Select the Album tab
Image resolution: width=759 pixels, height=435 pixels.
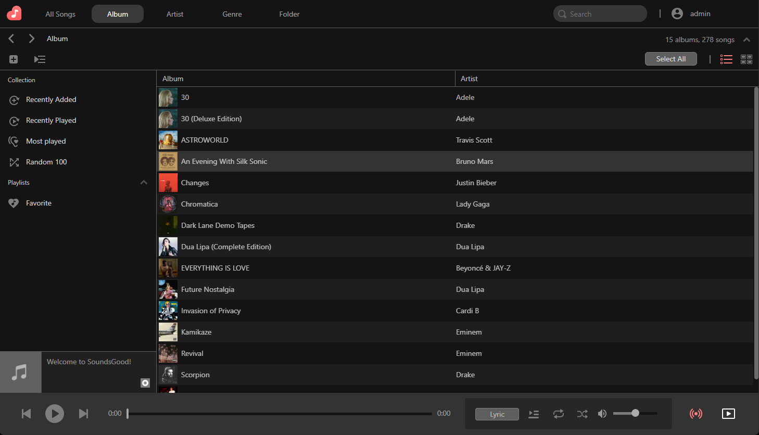pyautogui.click(x=118, y=14)
